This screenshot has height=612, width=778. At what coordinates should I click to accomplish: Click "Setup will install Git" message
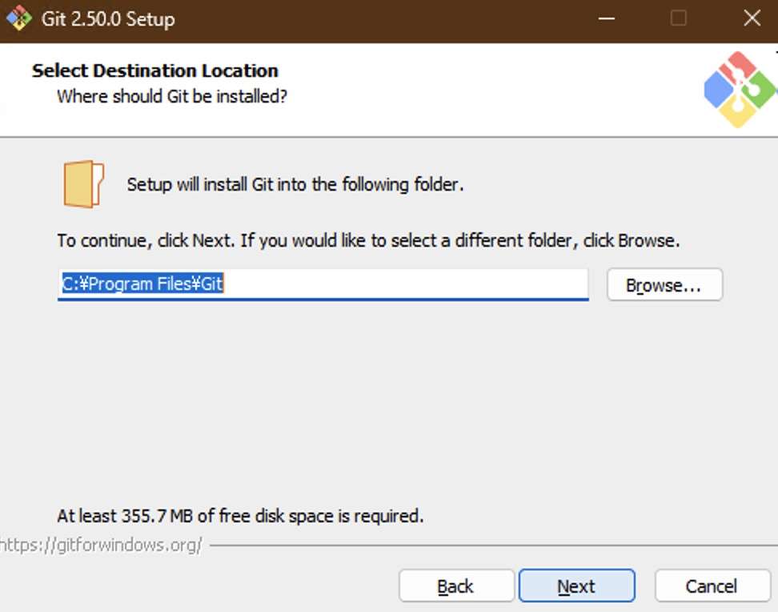tap(295, 184)
